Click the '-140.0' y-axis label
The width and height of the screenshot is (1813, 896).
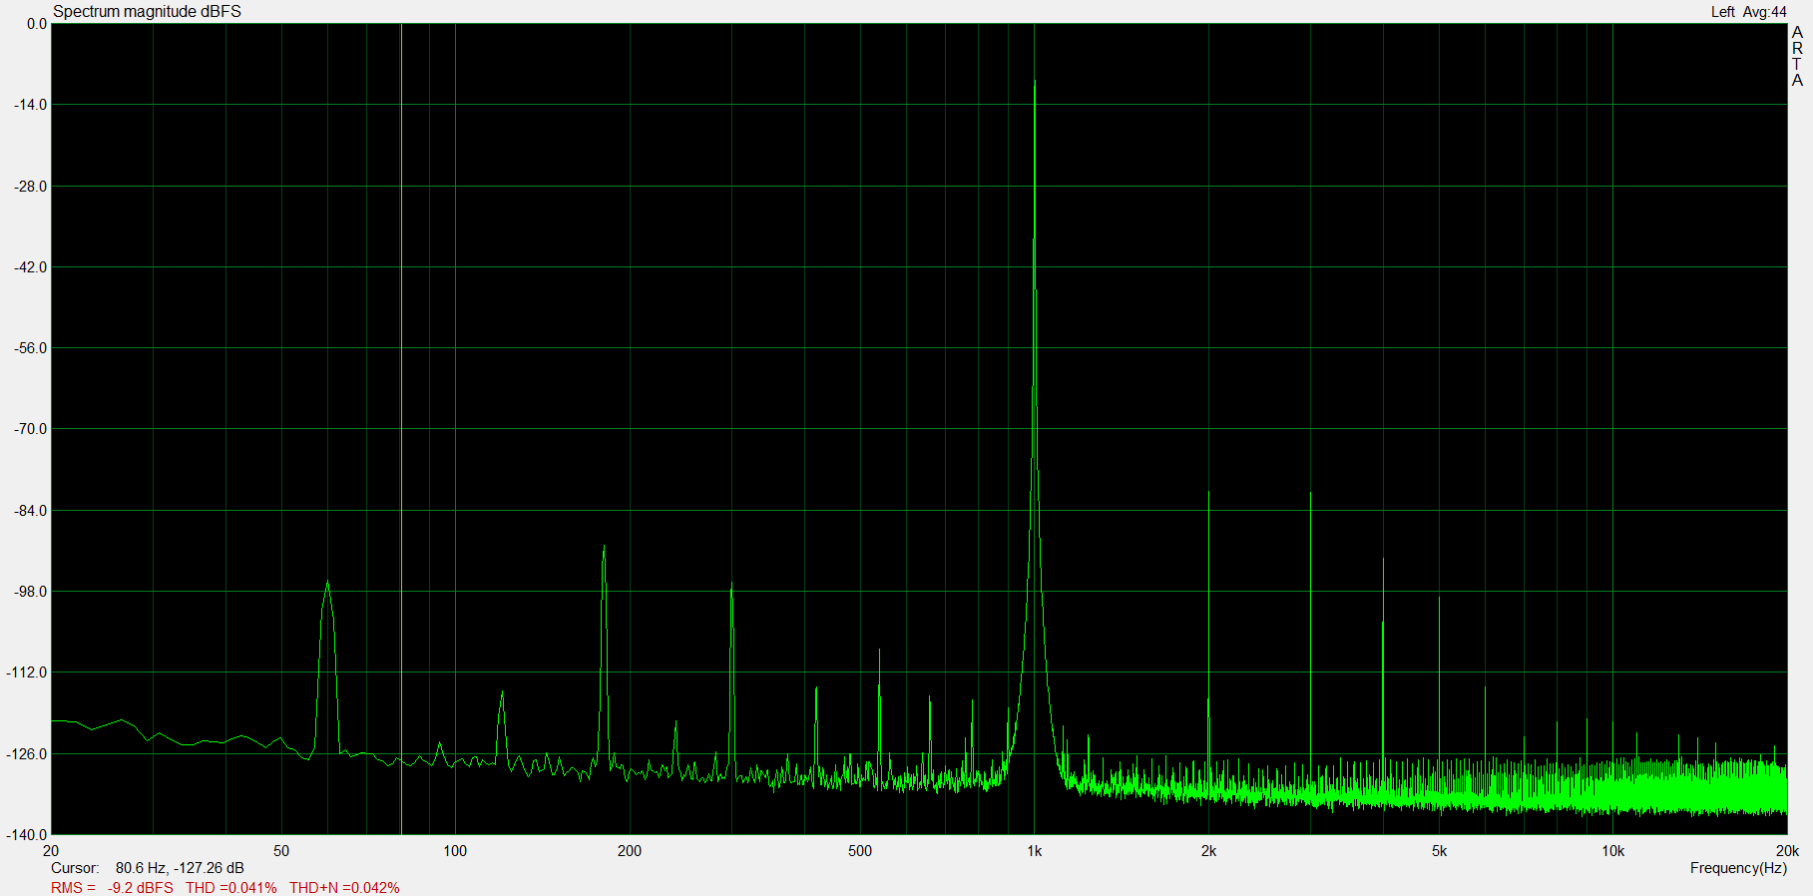[x=27, y=835]
